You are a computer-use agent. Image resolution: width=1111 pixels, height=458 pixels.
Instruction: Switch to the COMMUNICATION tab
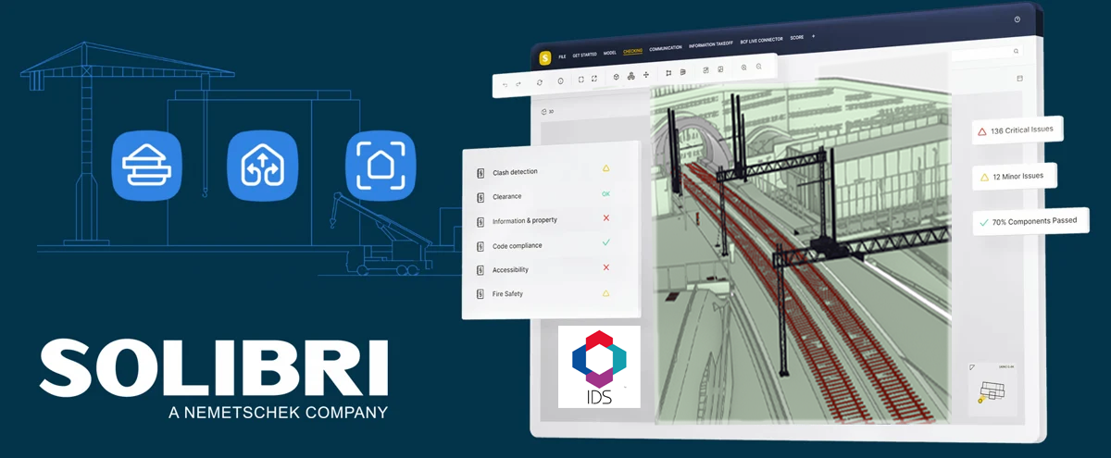(x=666, y=48)
